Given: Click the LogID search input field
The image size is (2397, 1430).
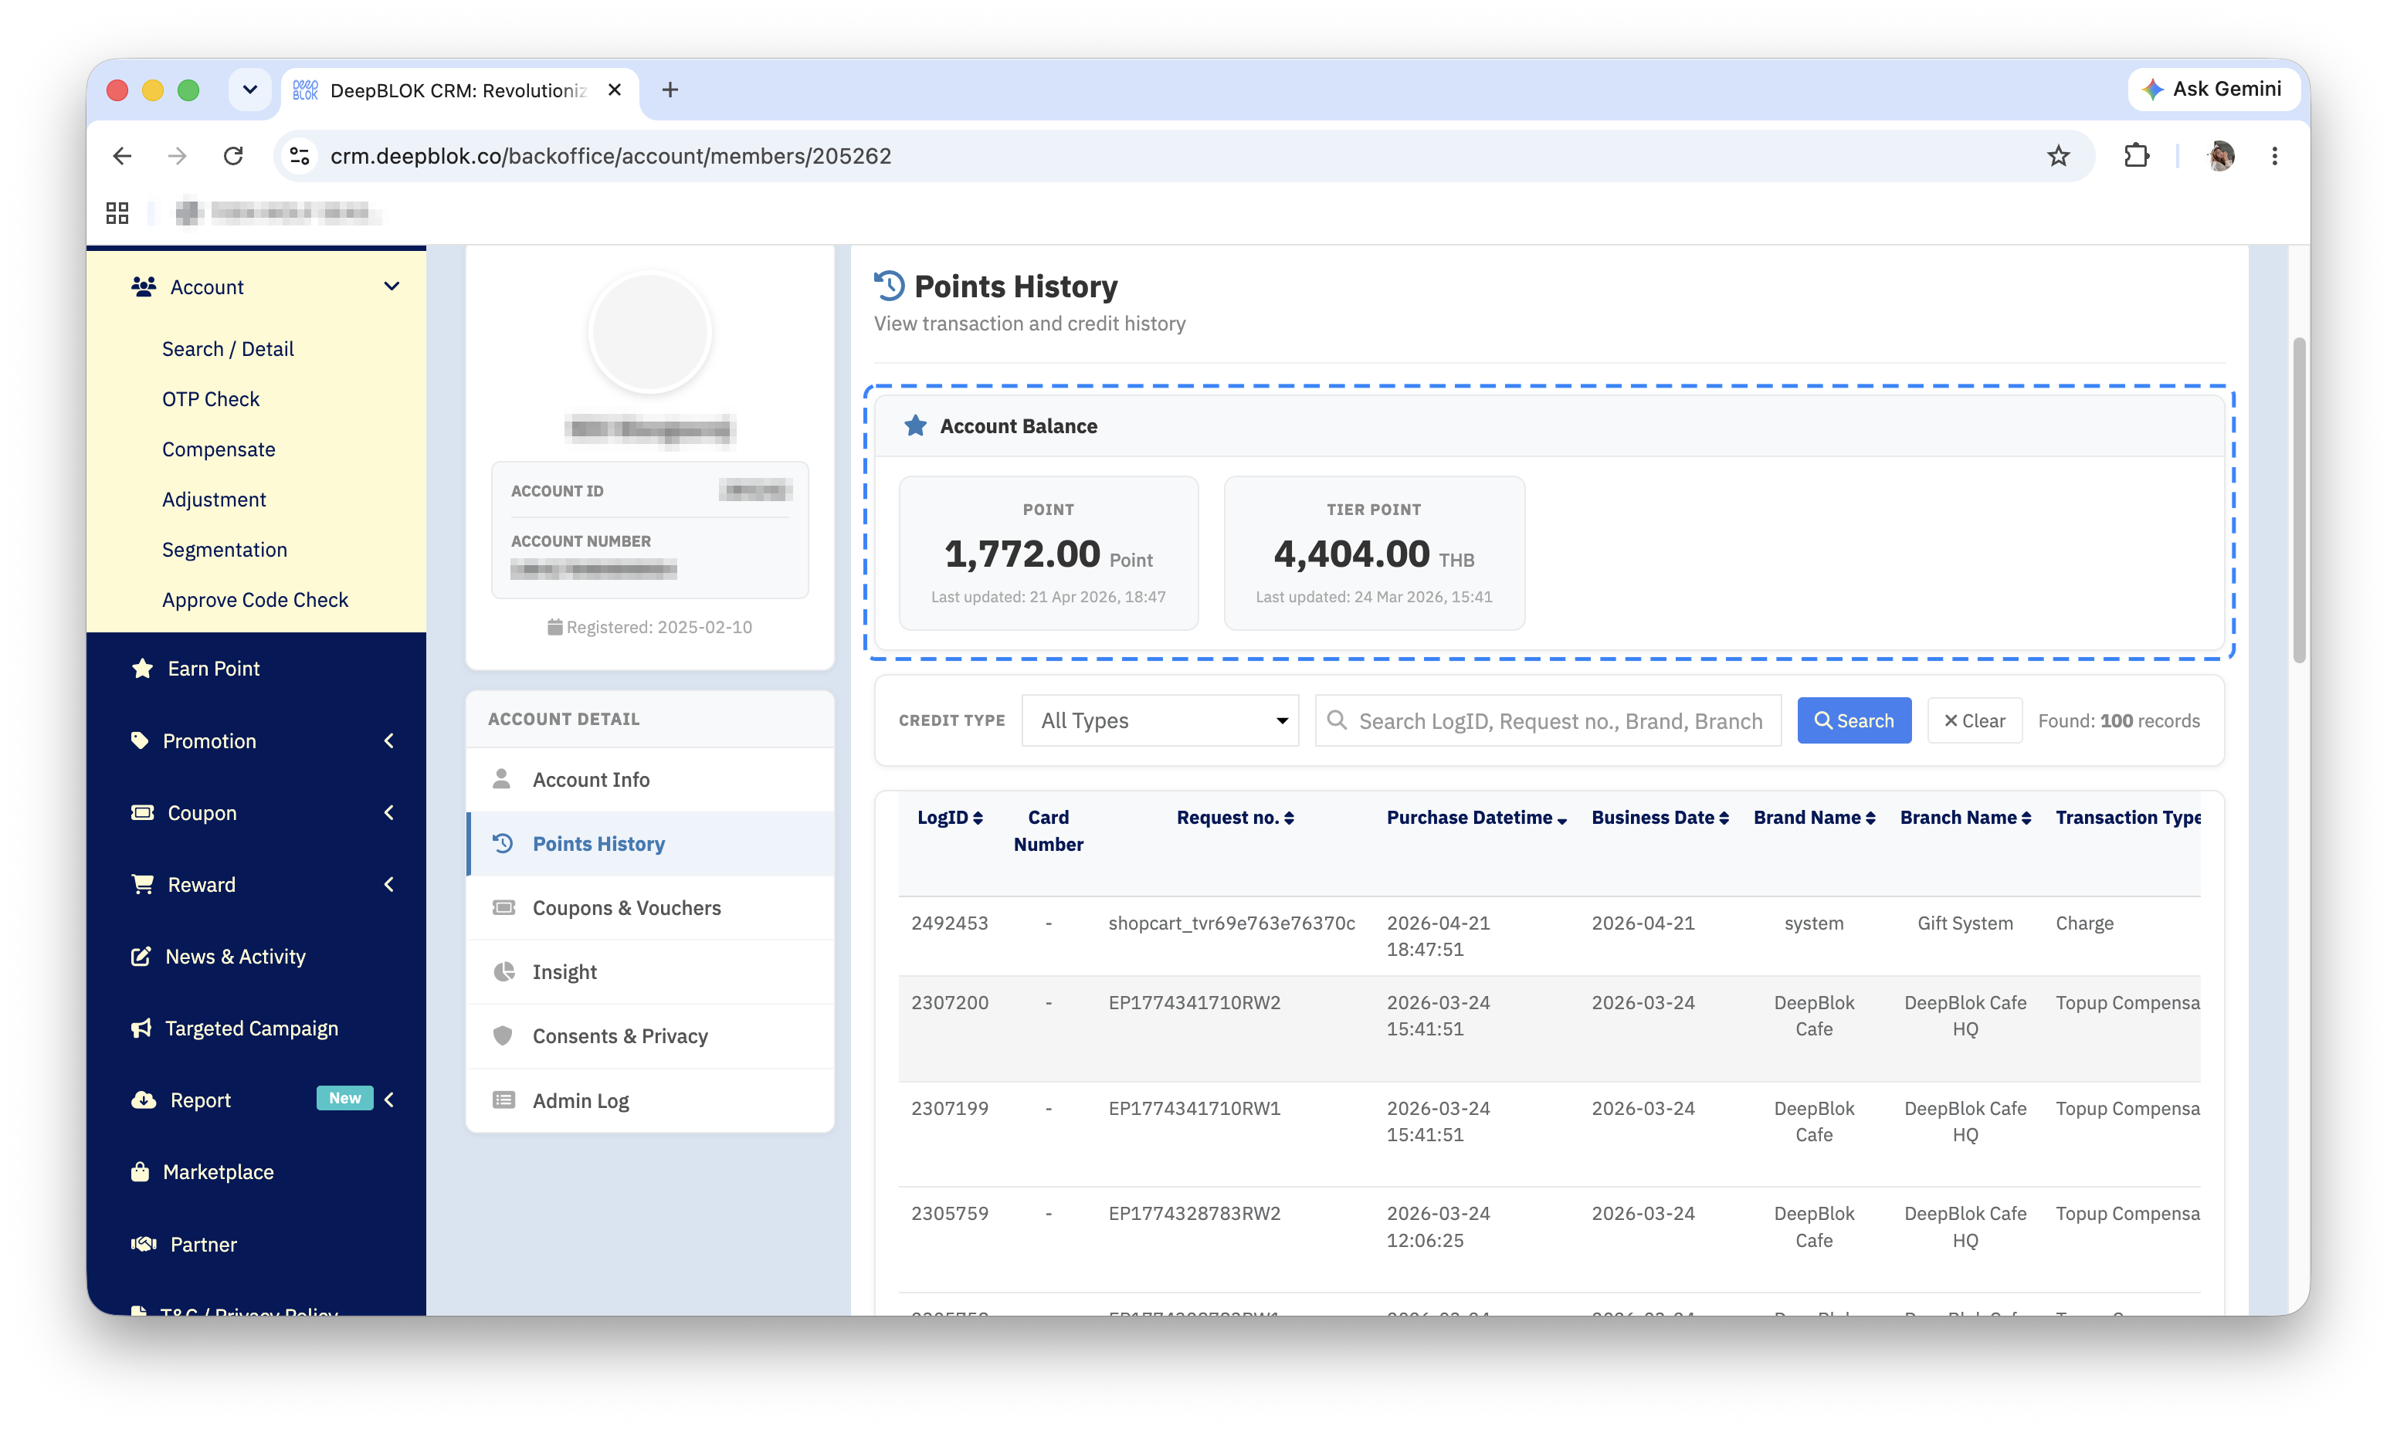Looking at the screenshot, I should tap(1548, 720).
